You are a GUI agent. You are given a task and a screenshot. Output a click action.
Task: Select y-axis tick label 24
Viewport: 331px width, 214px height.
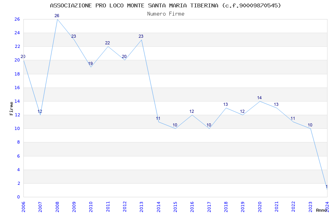[17, 33]
